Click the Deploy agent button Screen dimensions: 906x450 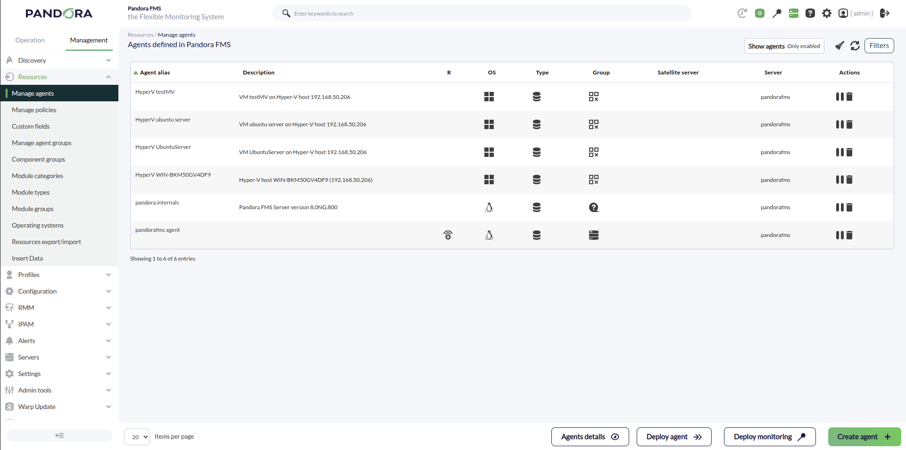pyautogui.click(x=674, y=437)
